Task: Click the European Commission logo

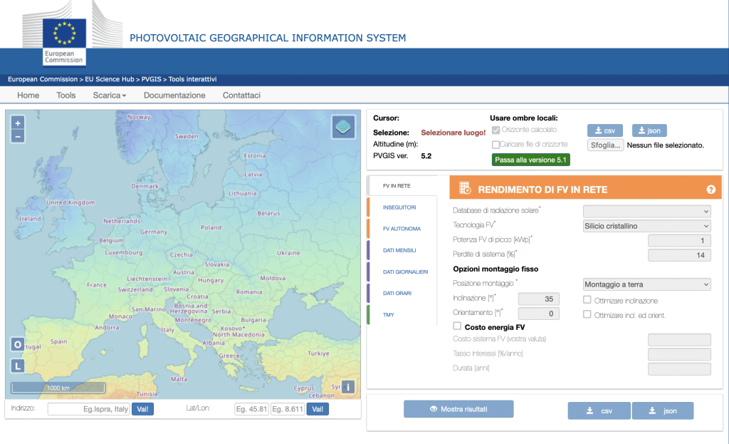Action: pyautogui.click(x=64, y=41)
